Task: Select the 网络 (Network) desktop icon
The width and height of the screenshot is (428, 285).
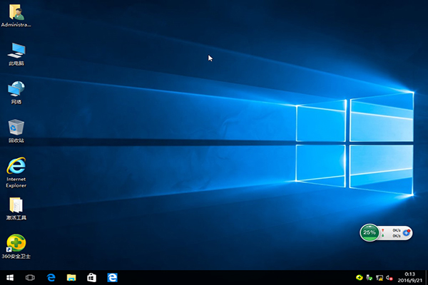Action: [x=16, y=89]
